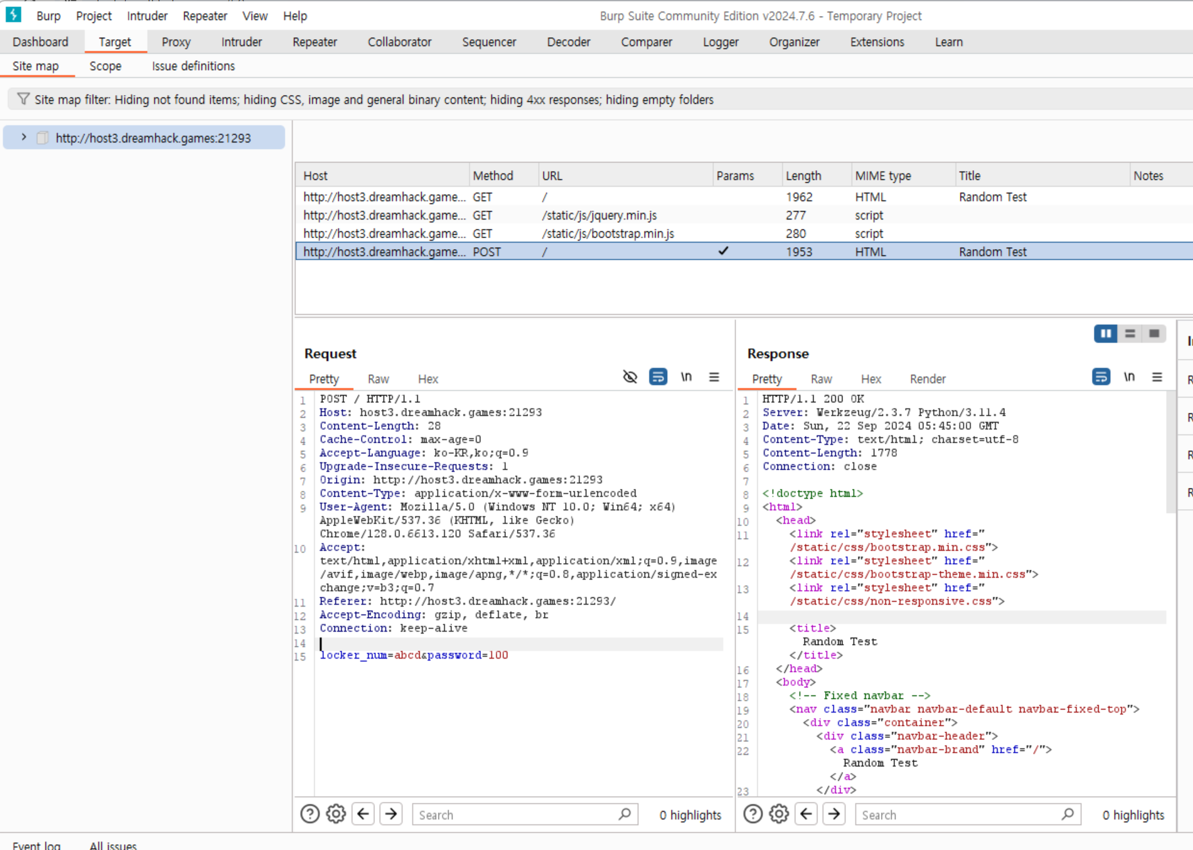Expand host3.dreamhack.games:21293 tree node
Image resolution: width=1193 pixels, height=850 pixels.
click(x=24, y=137)
